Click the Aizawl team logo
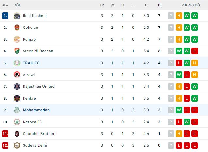This screenshot has height=152, width=208. tap(17, 75)
